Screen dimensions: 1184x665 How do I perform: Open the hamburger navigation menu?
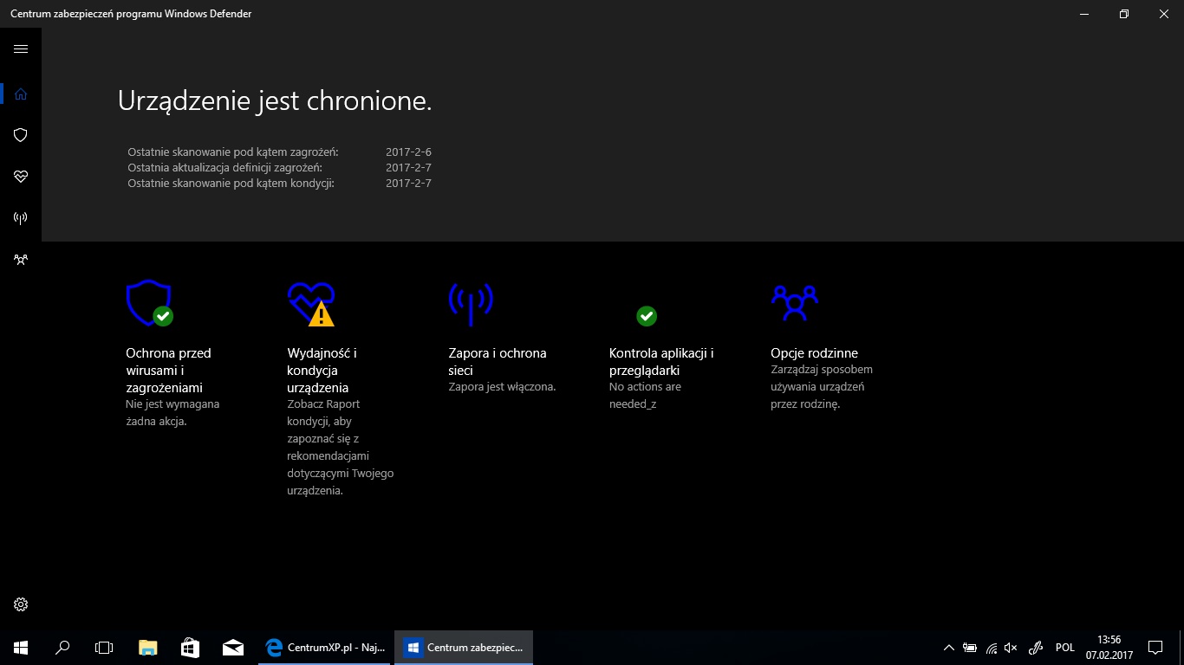click(21, 49)
